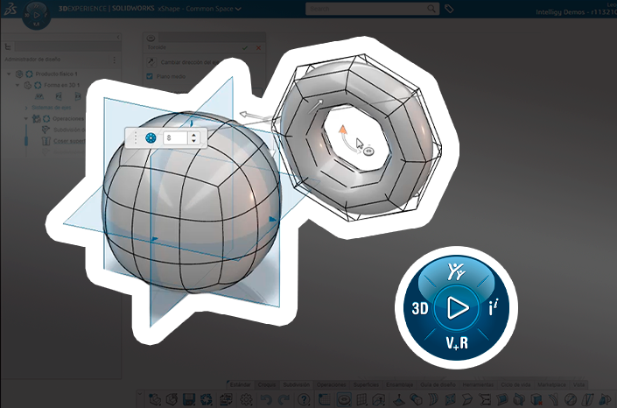Viewport: 617px width, 408px height.
Task: Uncheck the Plano medio checkbox
Action: point(150,76)
